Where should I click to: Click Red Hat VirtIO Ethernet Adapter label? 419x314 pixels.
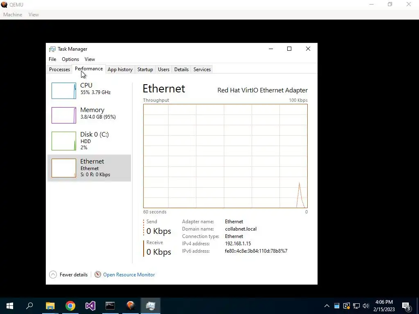[x=262, y=90]
